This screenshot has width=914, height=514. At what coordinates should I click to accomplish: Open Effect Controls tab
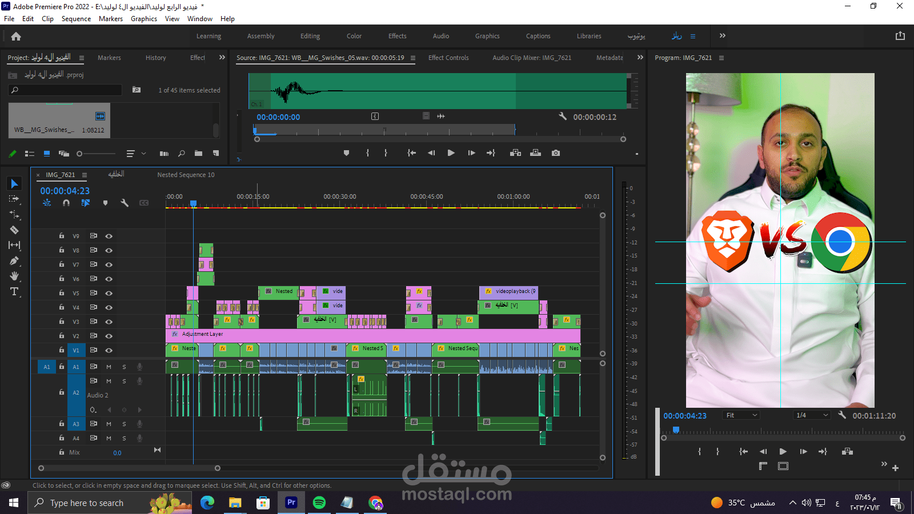pyautogui.click(x=448, y=58)
